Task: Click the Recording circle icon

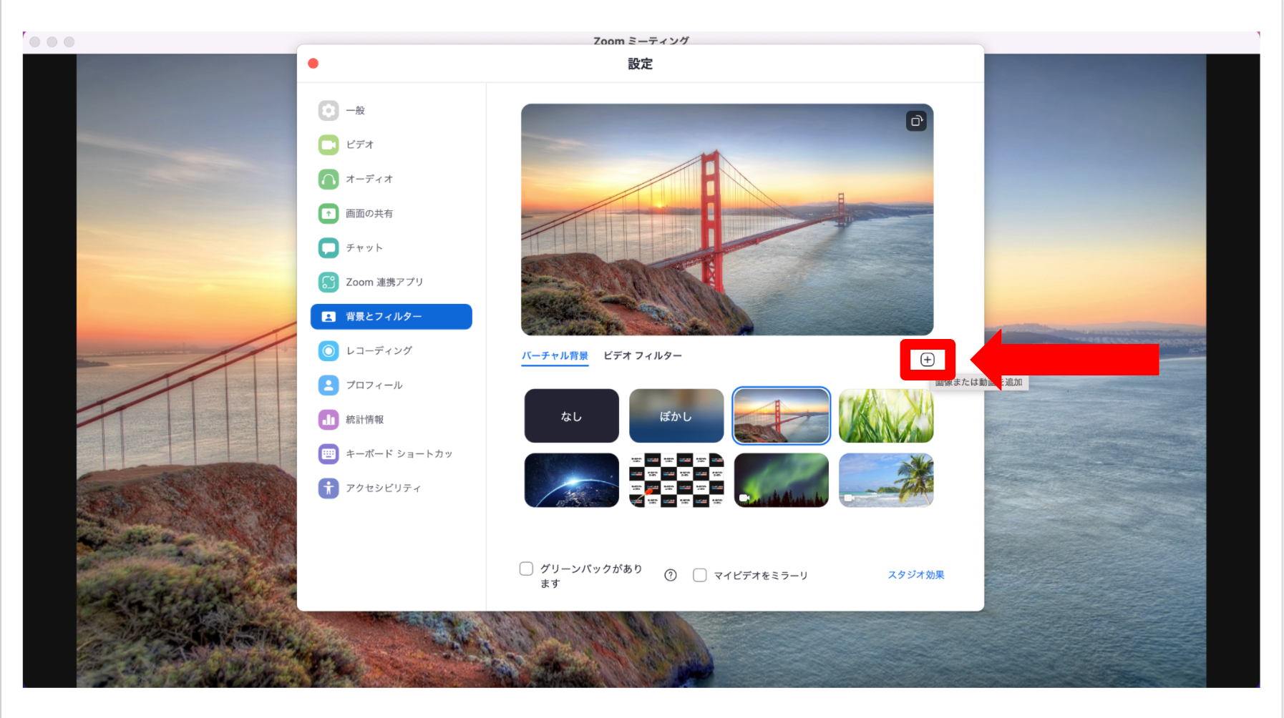Action: point(329,351)
